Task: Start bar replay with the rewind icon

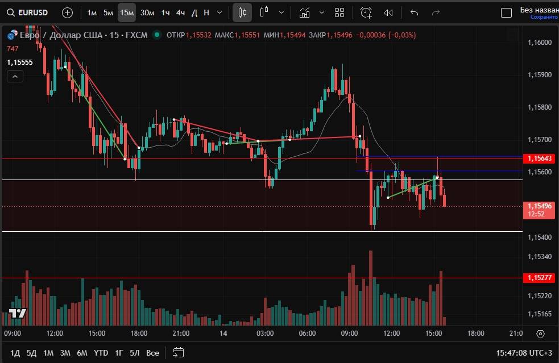Action: 388,12
